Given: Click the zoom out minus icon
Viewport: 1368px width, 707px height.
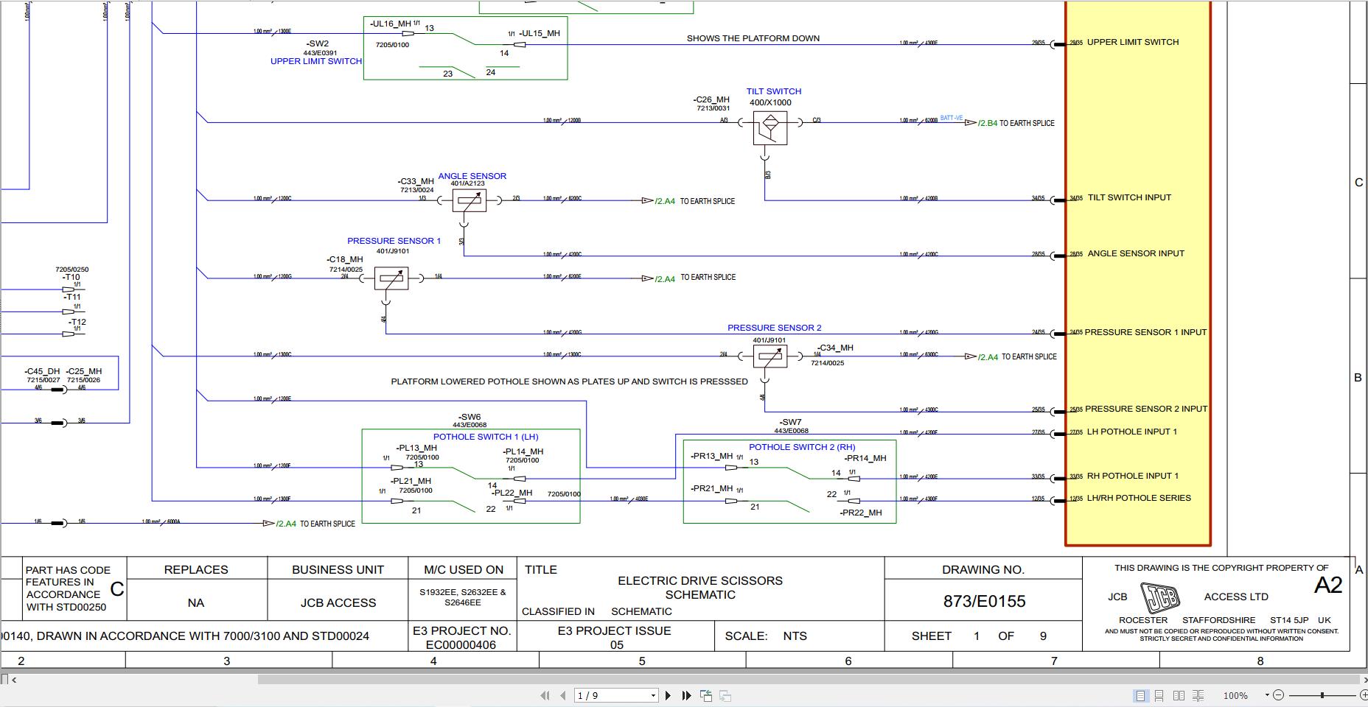Looking at the screenshot, I should pos(1279,695).
